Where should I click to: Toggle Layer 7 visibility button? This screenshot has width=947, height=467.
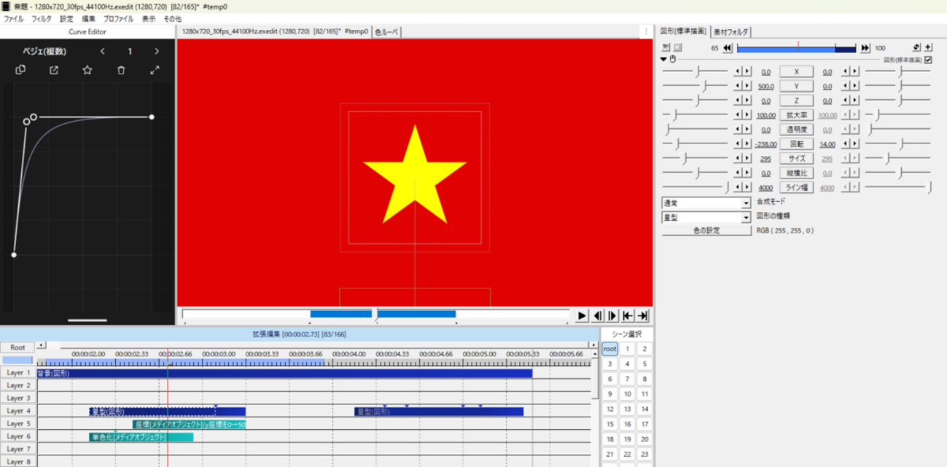coord(17,449)
